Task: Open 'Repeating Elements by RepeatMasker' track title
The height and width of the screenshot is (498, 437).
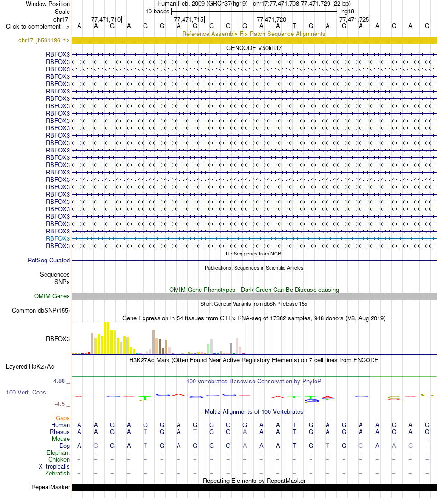Action: (254, 481)
